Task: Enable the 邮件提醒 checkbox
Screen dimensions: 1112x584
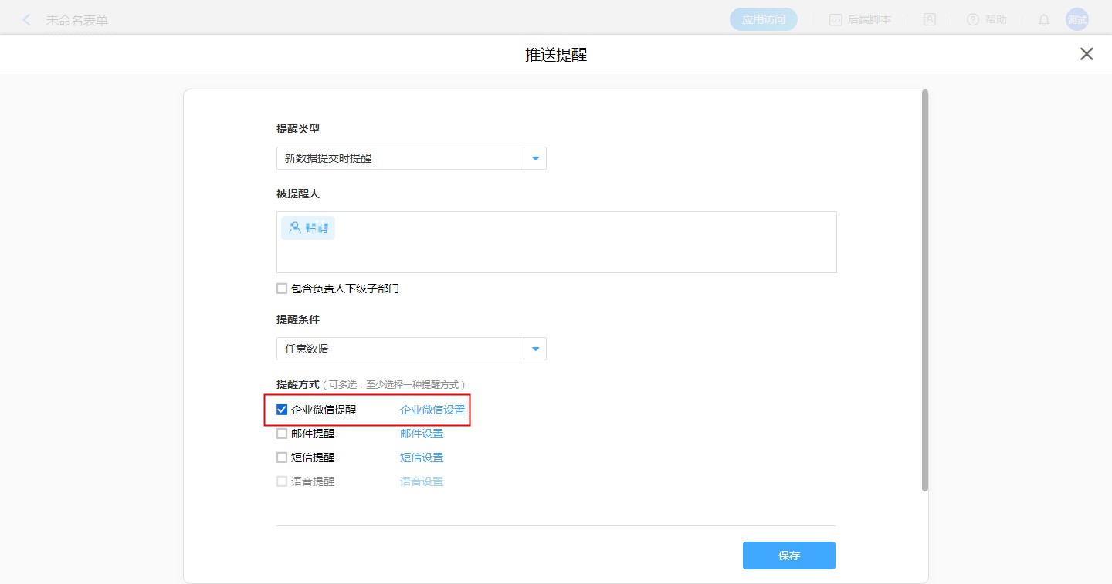Action: click(282, 434)
